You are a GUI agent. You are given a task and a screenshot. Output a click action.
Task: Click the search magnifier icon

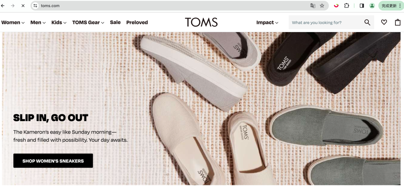(x=367, y=22)
